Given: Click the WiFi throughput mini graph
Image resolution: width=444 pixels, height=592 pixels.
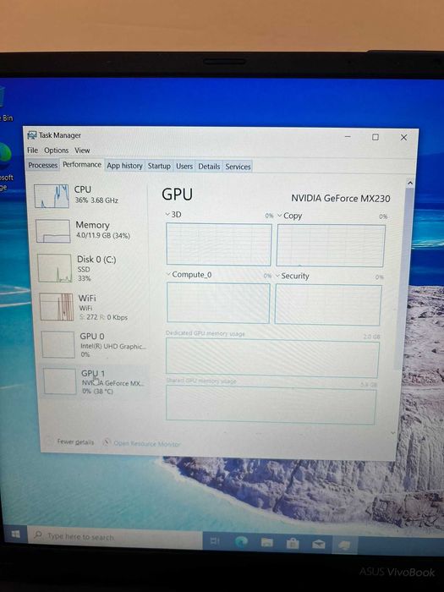Looking at the screenshot, I should point(57,307).
